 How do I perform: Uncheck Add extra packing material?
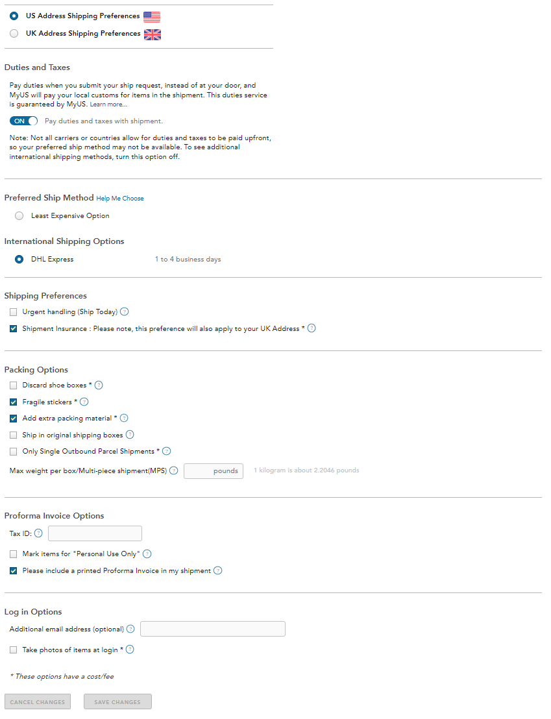[13, 418]
